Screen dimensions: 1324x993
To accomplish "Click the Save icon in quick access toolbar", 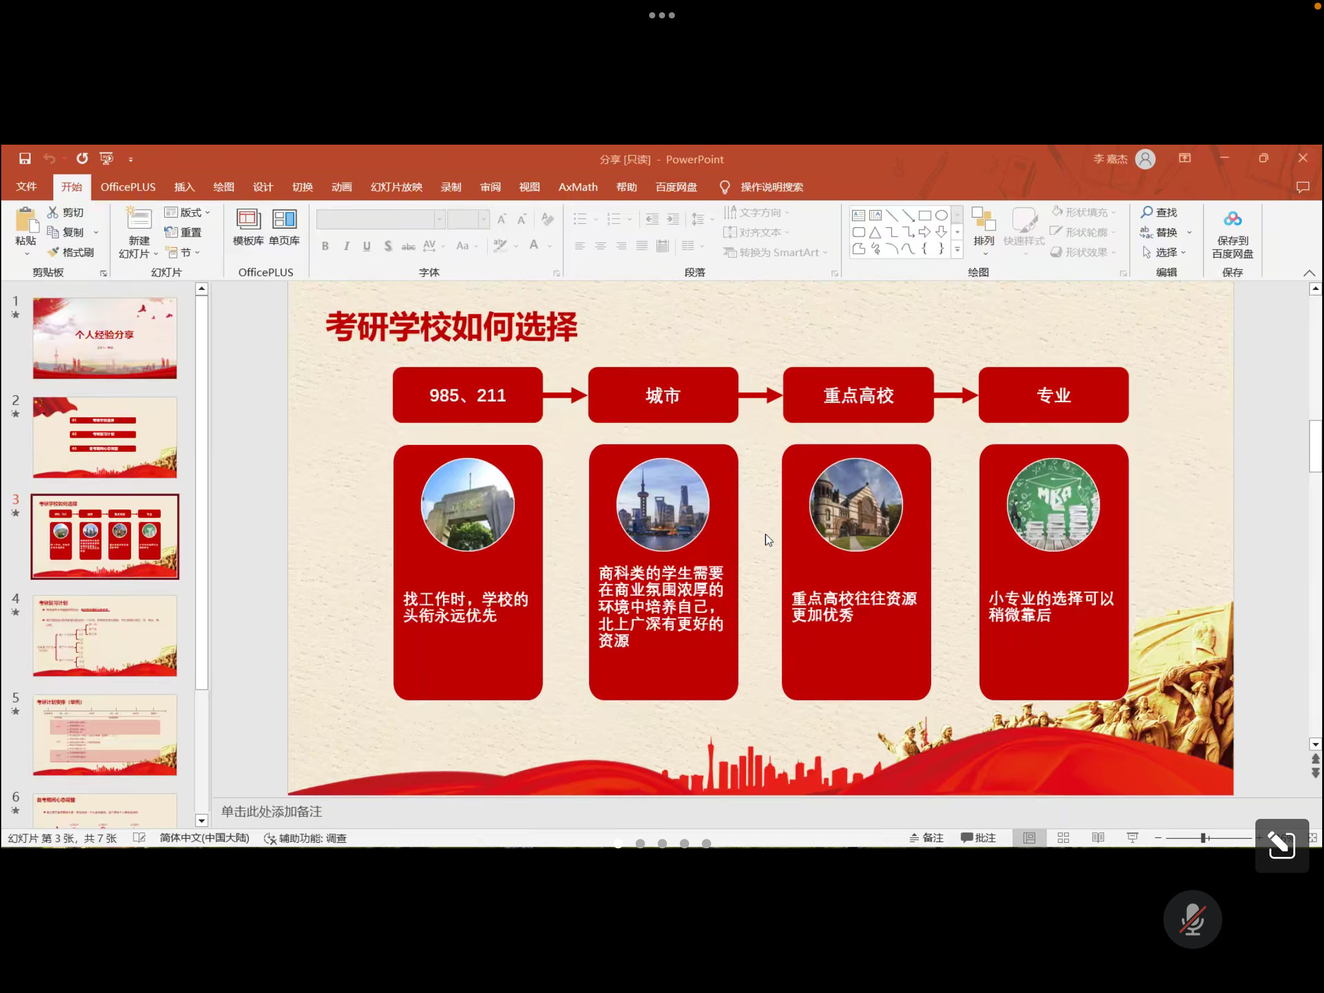I will pyautogui.click(x=25, y=159).
